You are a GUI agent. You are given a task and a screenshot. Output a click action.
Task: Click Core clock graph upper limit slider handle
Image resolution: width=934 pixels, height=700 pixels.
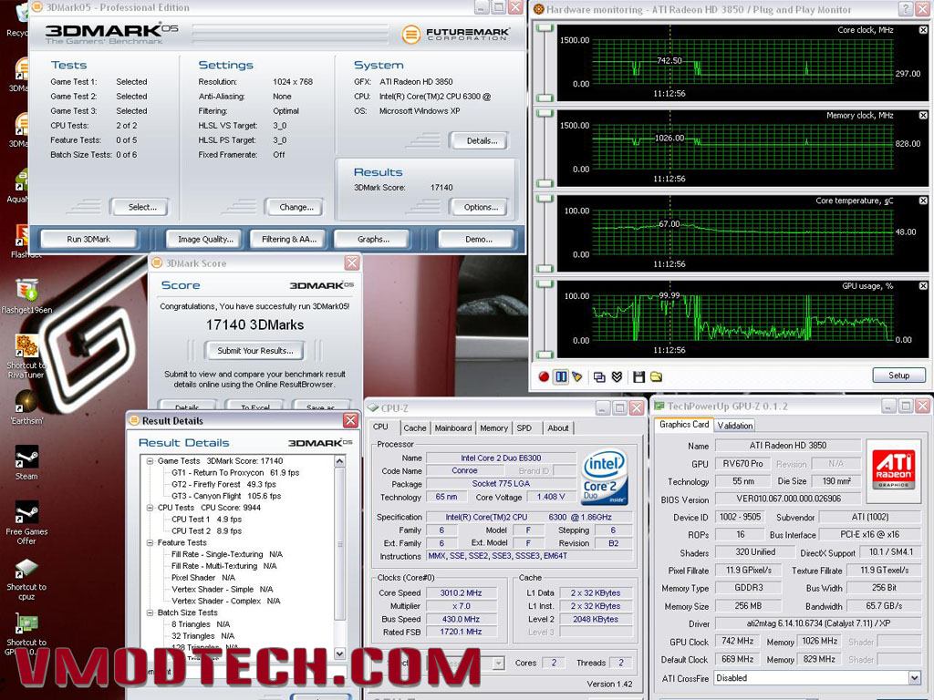545,28
